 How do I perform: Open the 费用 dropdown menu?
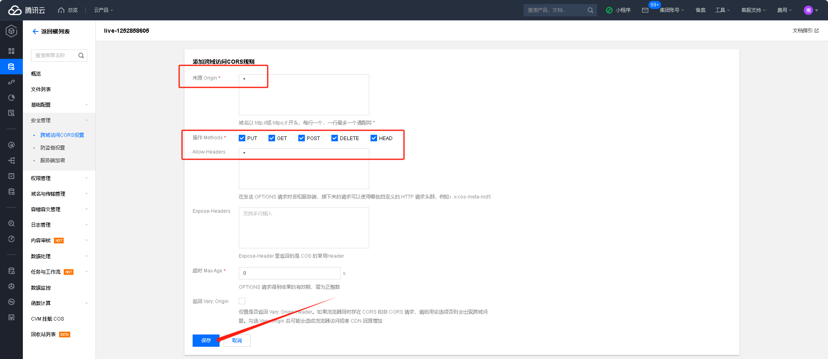point(784,10)
